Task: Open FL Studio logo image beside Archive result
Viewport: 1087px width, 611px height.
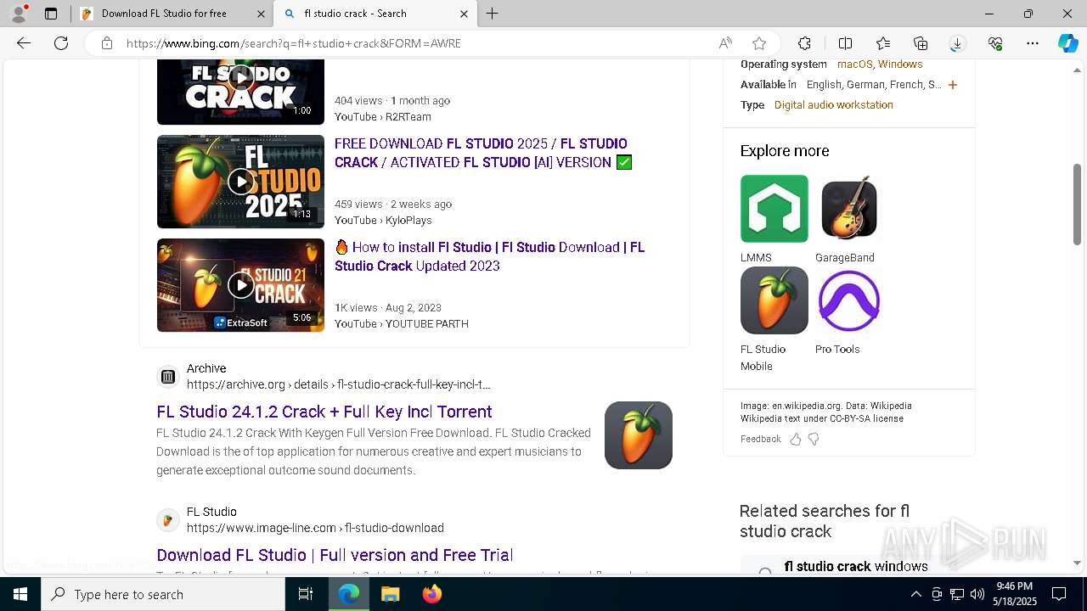Action: 639,435
